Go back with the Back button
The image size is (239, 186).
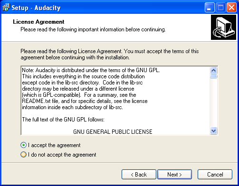click(139, 175)
